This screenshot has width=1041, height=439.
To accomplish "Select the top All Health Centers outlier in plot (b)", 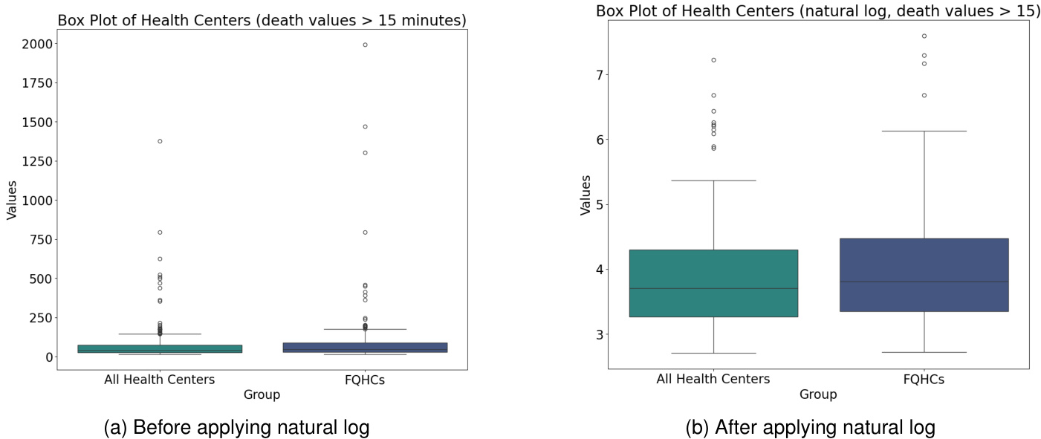I will (713, 60).
